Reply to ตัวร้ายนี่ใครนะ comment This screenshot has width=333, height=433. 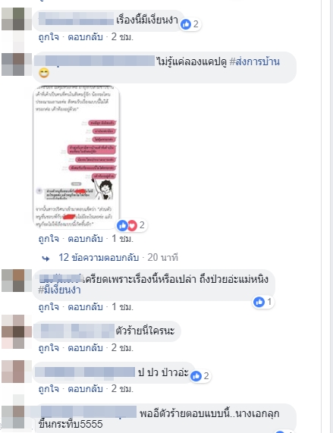85,348
